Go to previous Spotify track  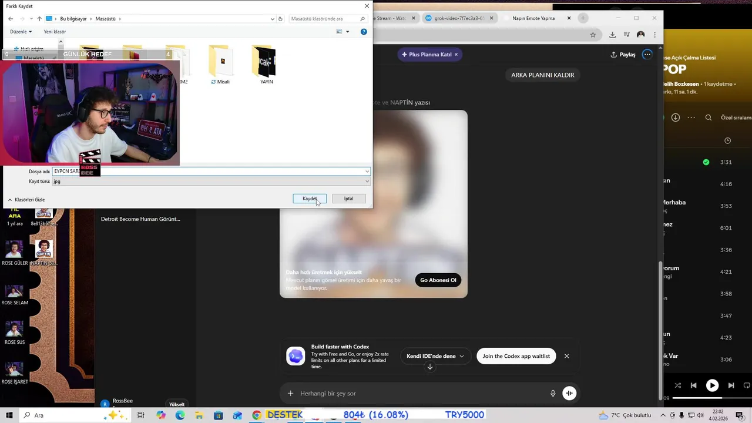point(693,385)
